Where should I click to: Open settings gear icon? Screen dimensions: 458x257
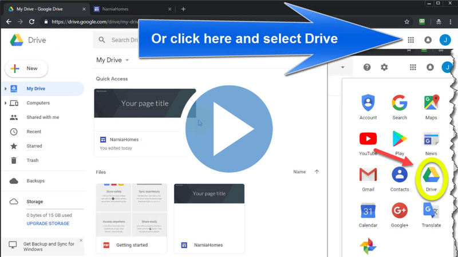[x=384, y=68]
